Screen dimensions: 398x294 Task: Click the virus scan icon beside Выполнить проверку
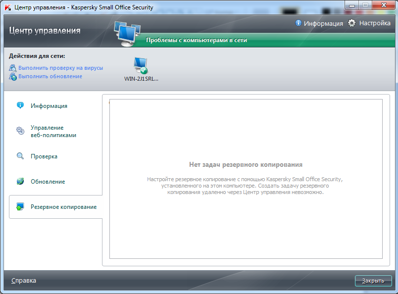point(13,68)
